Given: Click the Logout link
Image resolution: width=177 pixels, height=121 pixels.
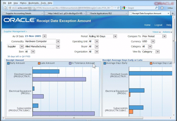Looking at the screenshot, I should tap(158, 25).
